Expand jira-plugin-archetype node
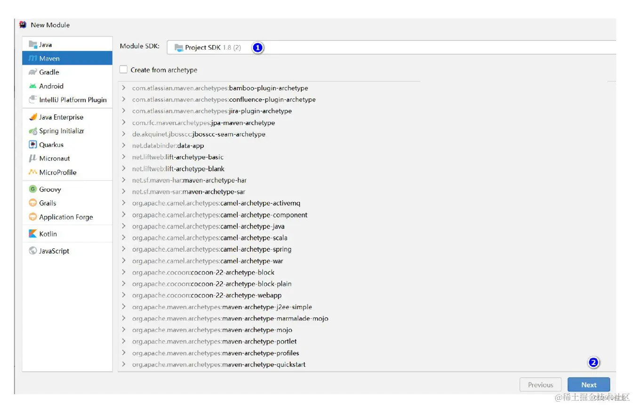This screenshot has width=633, height=405. (124, 111)
